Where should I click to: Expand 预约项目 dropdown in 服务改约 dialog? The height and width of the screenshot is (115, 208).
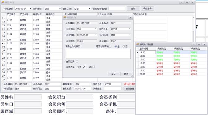point(129,35)
